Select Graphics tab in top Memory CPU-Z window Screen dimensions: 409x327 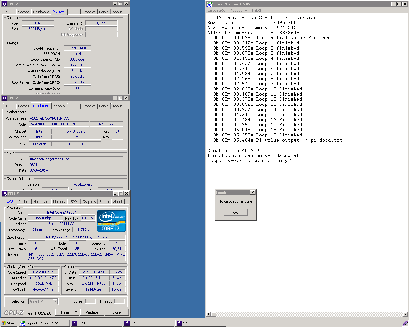[x=89, y=12]
